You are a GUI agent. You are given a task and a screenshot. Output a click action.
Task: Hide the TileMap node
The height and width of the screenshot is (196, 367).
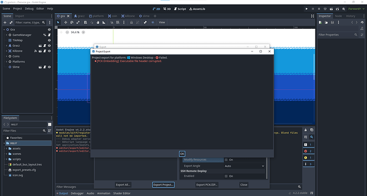tap(49, 40)
